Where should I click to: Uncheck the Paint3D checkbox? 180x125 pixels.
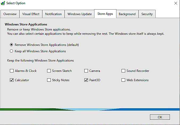point(86,80)
